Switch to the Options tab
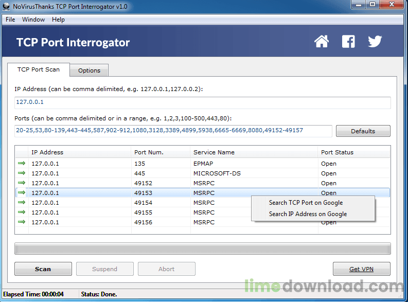Viewport: 408px width, 302px height. point(89,70)
